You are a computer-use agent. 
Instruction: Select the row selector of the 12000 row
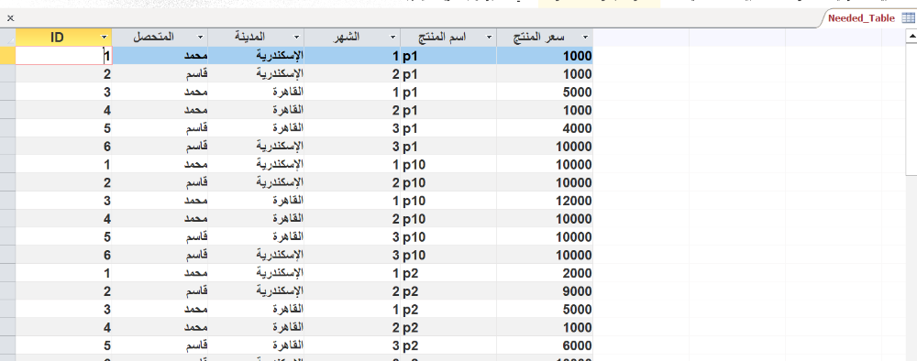click(7, 201)
